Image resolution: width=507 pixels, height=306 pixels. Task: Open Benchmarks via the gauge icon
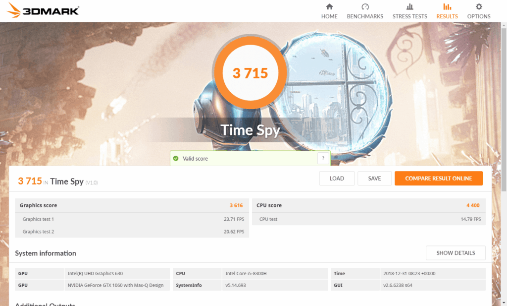[x=365, y=6]
